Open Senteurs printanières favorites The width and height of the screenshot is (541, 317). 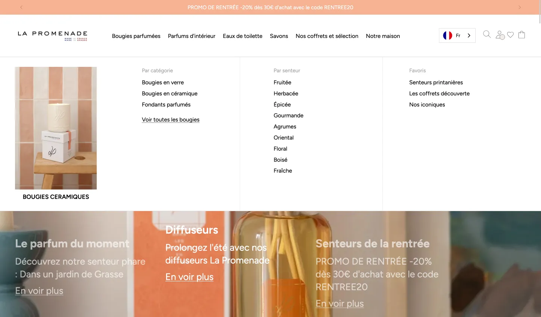tap(436, 82)
